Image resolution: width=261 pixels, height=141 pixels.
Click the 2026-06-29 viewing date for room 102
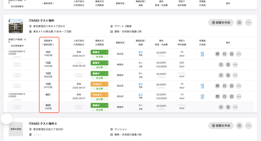pos(79,66)
